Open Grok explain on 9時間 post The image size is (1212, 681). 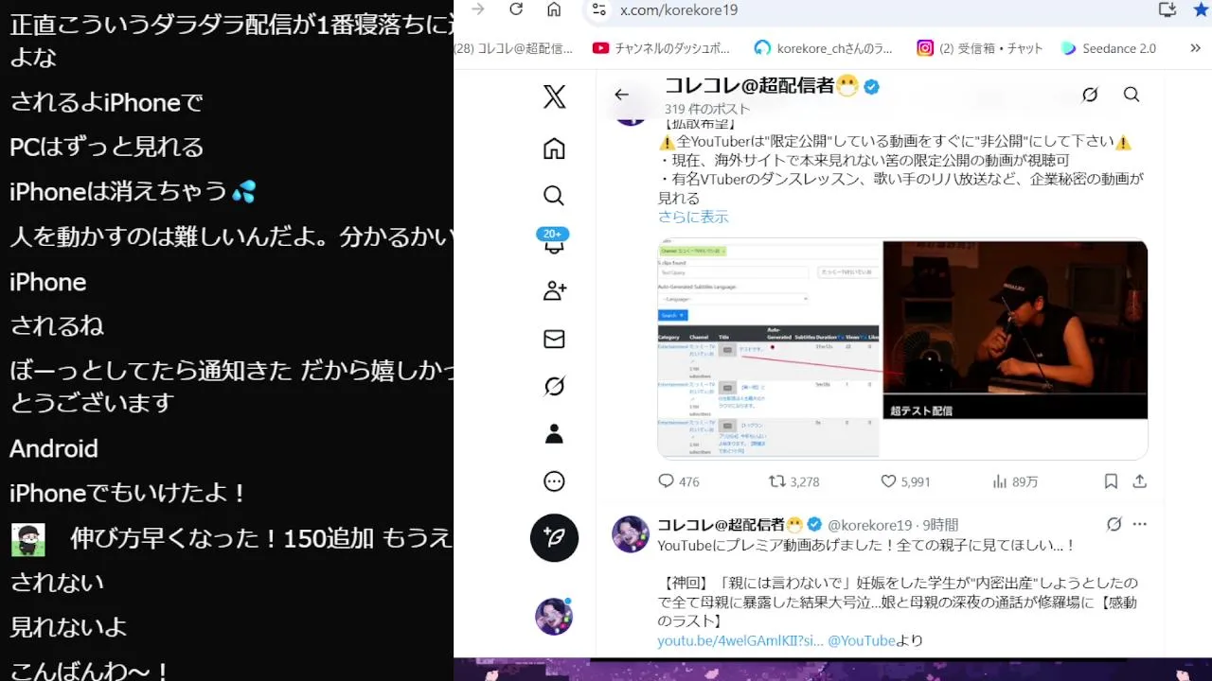pyautogui.click(x=1114, y=524)
